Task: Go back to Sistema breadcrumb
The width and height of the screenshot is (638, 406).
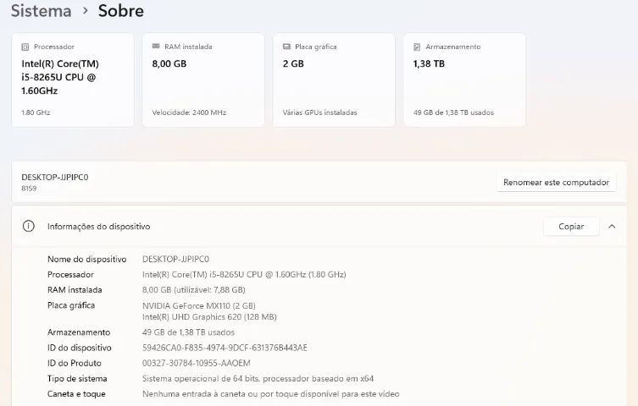Action: [x=42, y=10]
